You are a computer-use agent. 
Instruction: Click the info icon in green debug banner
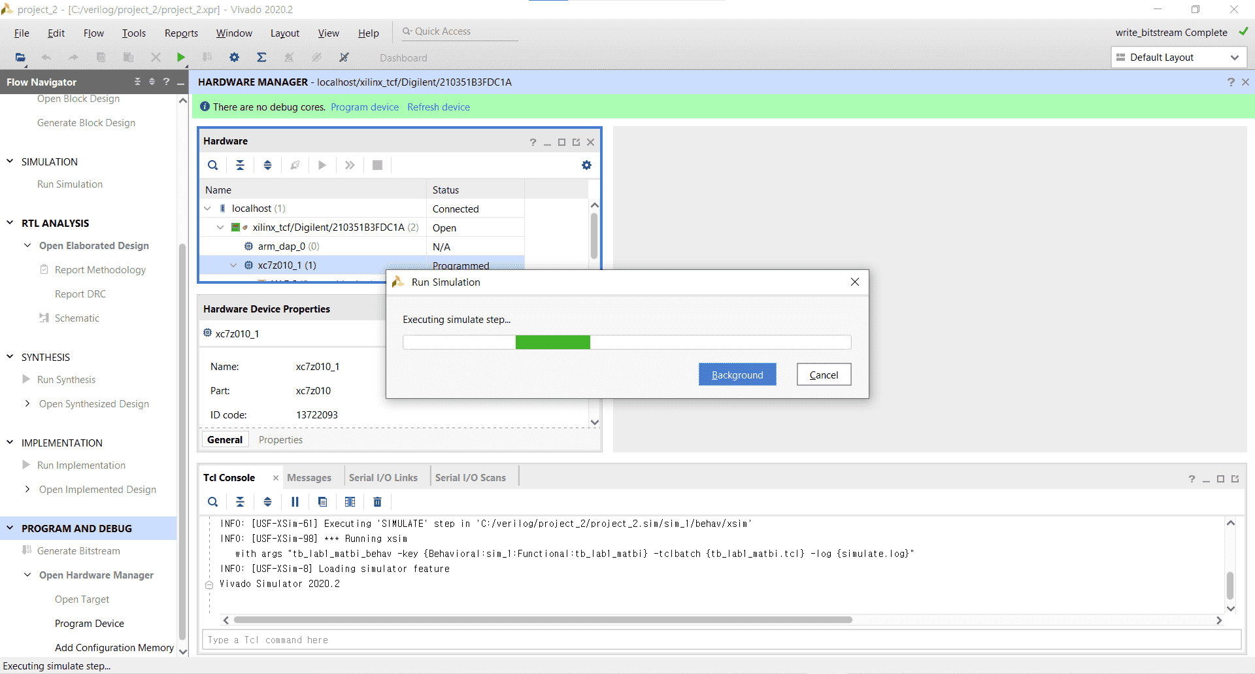205,107
